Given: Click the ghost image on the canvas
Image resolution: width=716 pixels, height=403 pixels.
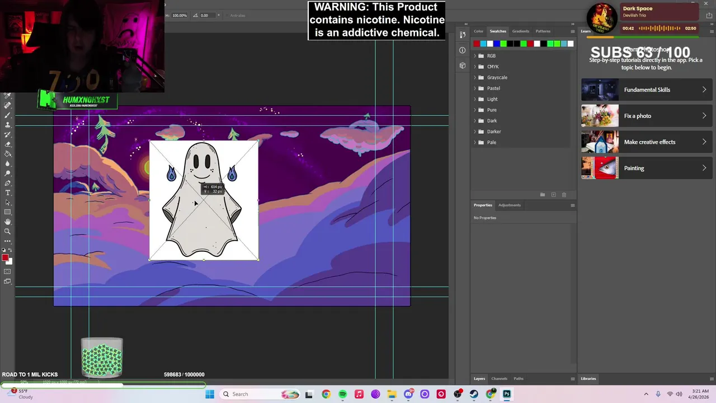Looking at the screenshot, I should [204, 200].
